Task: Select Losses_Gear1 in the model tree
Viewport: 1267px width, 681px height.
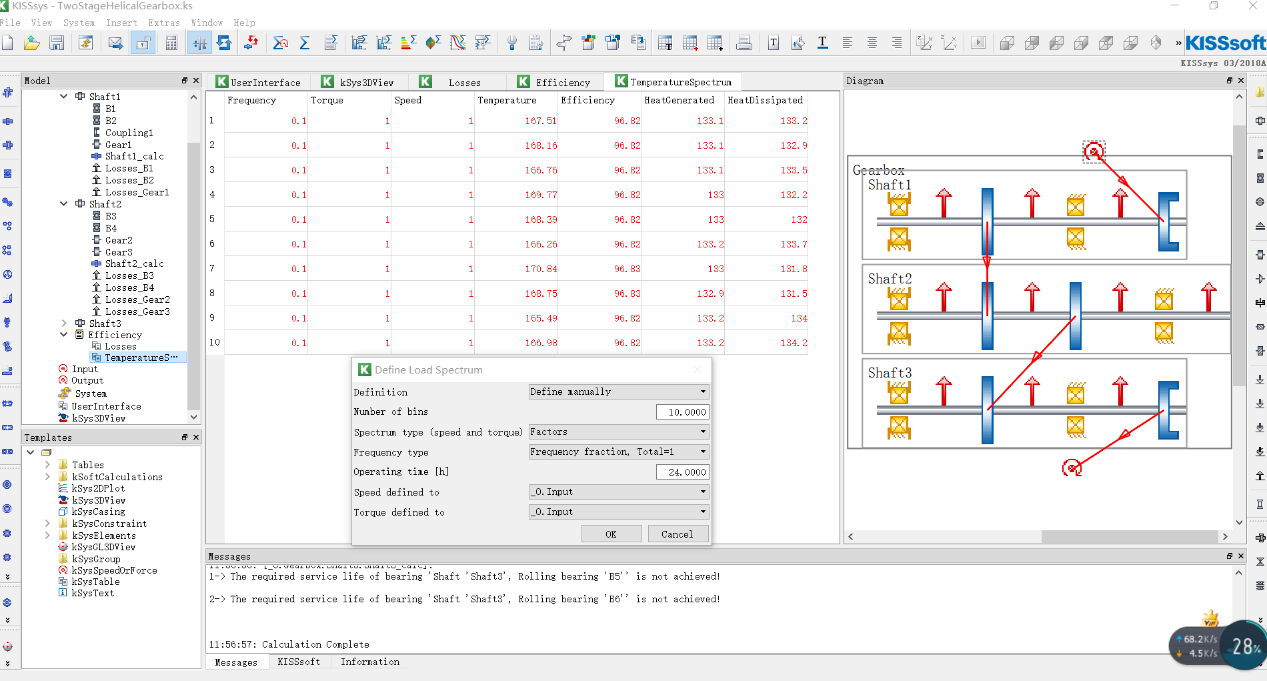Action: tap(137, 192)
